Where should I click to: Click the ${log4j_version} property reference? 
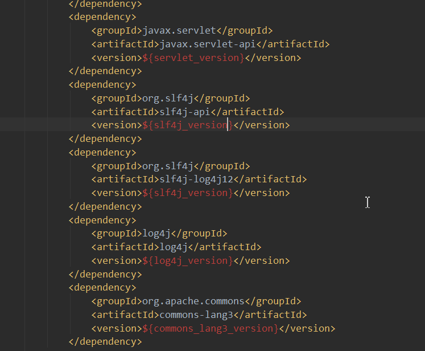pyautogui.click(x=188, y=260)
